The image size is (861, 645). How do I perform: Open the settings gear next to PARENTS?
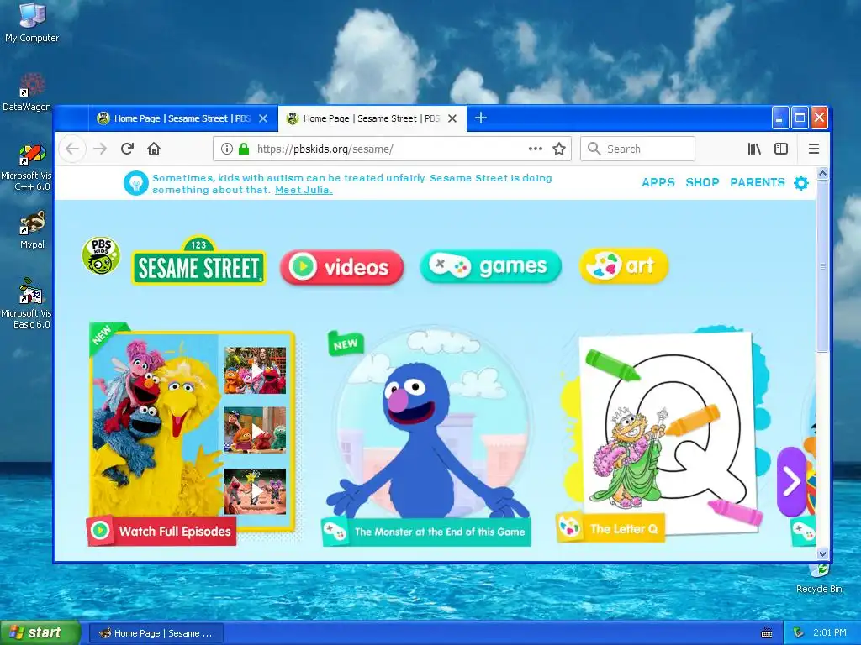click(x=801, y=182)
